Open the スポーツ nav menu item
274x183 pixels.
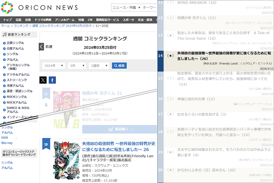(128, 20)
